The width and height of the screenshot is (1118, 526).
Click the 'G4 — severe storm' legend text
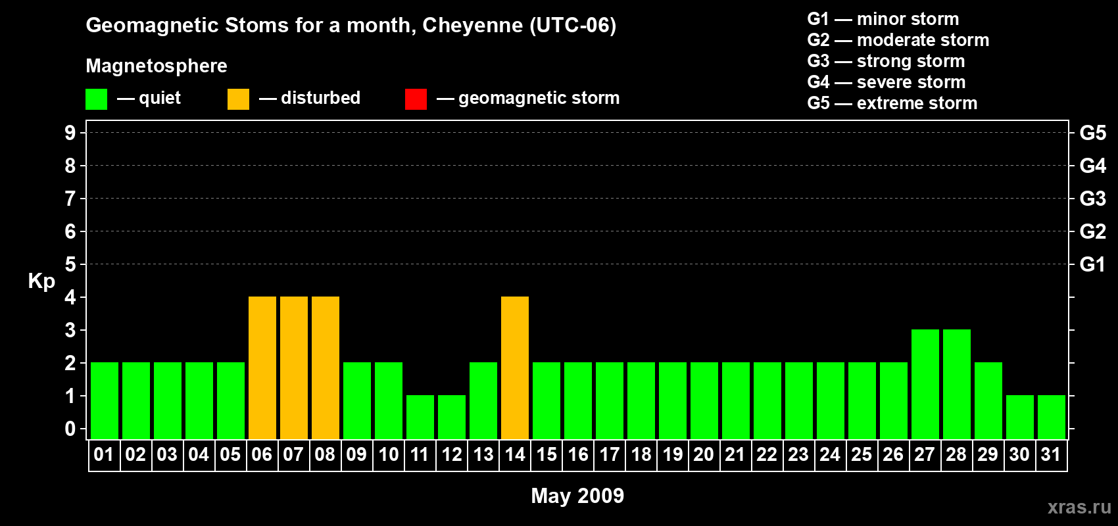point(887,82)
